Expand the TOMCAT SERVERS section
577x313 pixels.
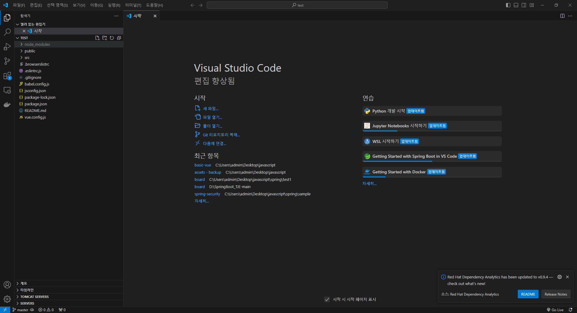[x=69, y=297]
